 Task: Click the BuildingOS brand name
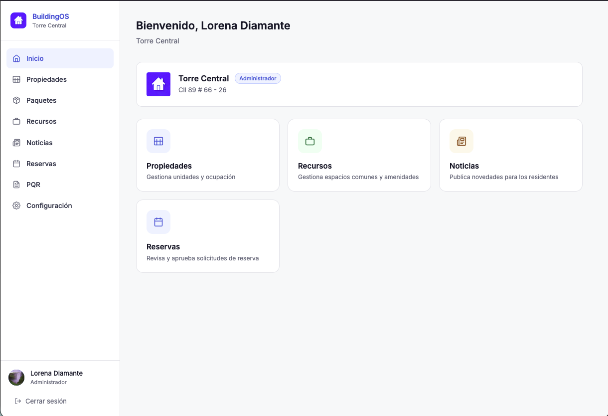click(51, 16)
